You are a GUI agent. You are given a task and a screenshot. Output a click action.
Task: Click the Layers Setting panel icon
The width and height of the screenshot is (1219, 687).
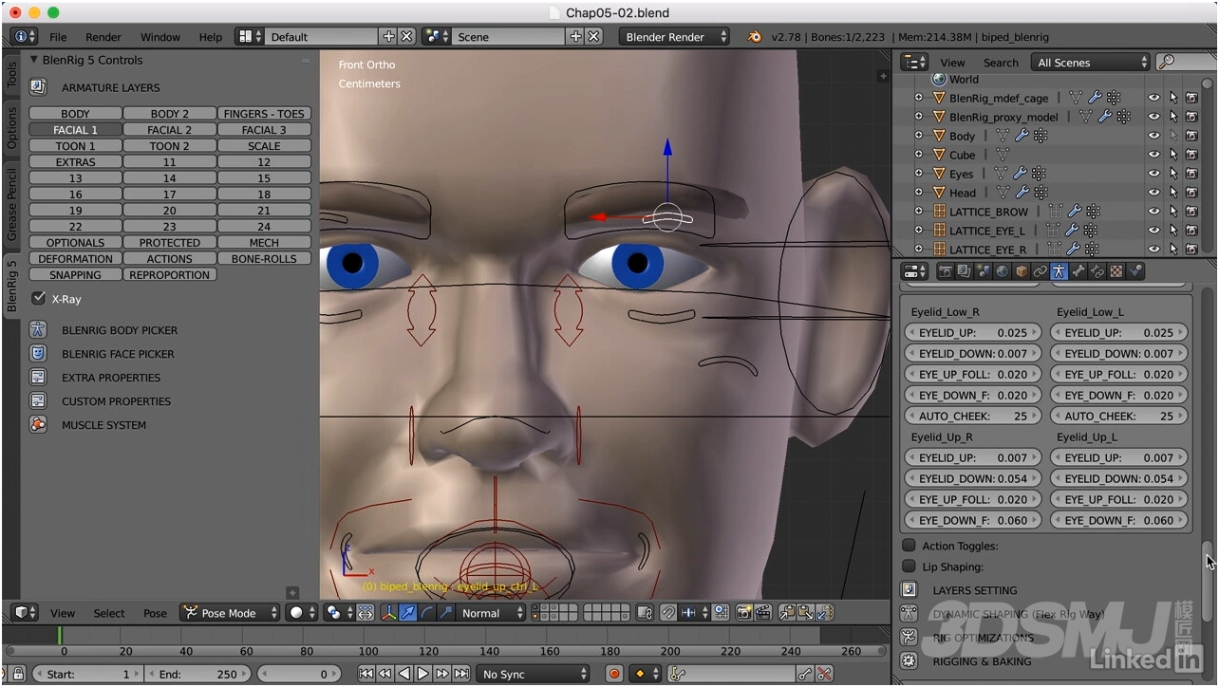click(910, 590)
